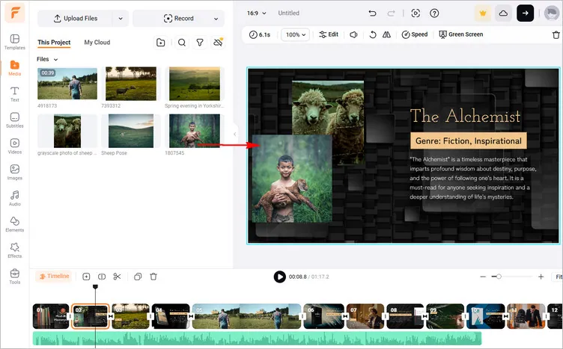Viewport: 563px width, 349px height.
Task: Open the volume speaker control
Action: 353,34
